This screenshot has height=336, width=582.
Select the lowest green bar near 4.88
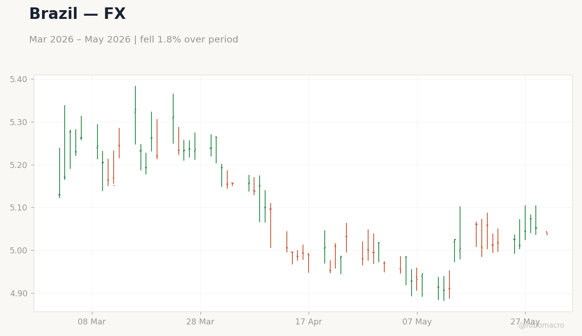pos(444,288)
